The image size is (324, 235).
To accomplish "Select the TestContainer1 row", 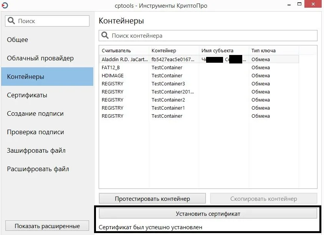I will tap(199, 108).
